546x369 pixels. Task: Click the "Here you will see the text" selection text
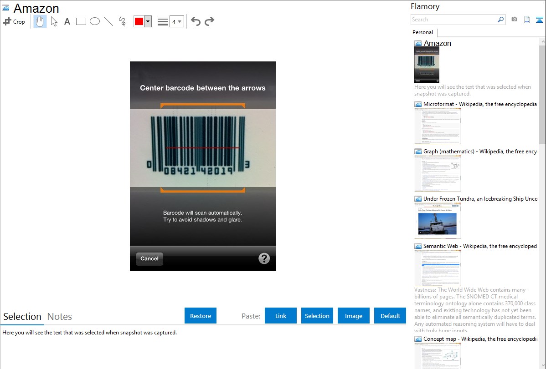[89, 333]
